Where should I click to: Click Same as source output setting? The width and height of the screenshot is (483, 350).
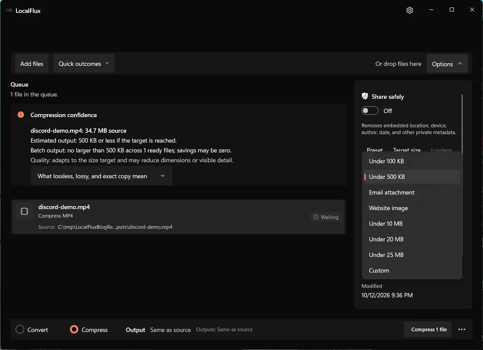point(170,330)
